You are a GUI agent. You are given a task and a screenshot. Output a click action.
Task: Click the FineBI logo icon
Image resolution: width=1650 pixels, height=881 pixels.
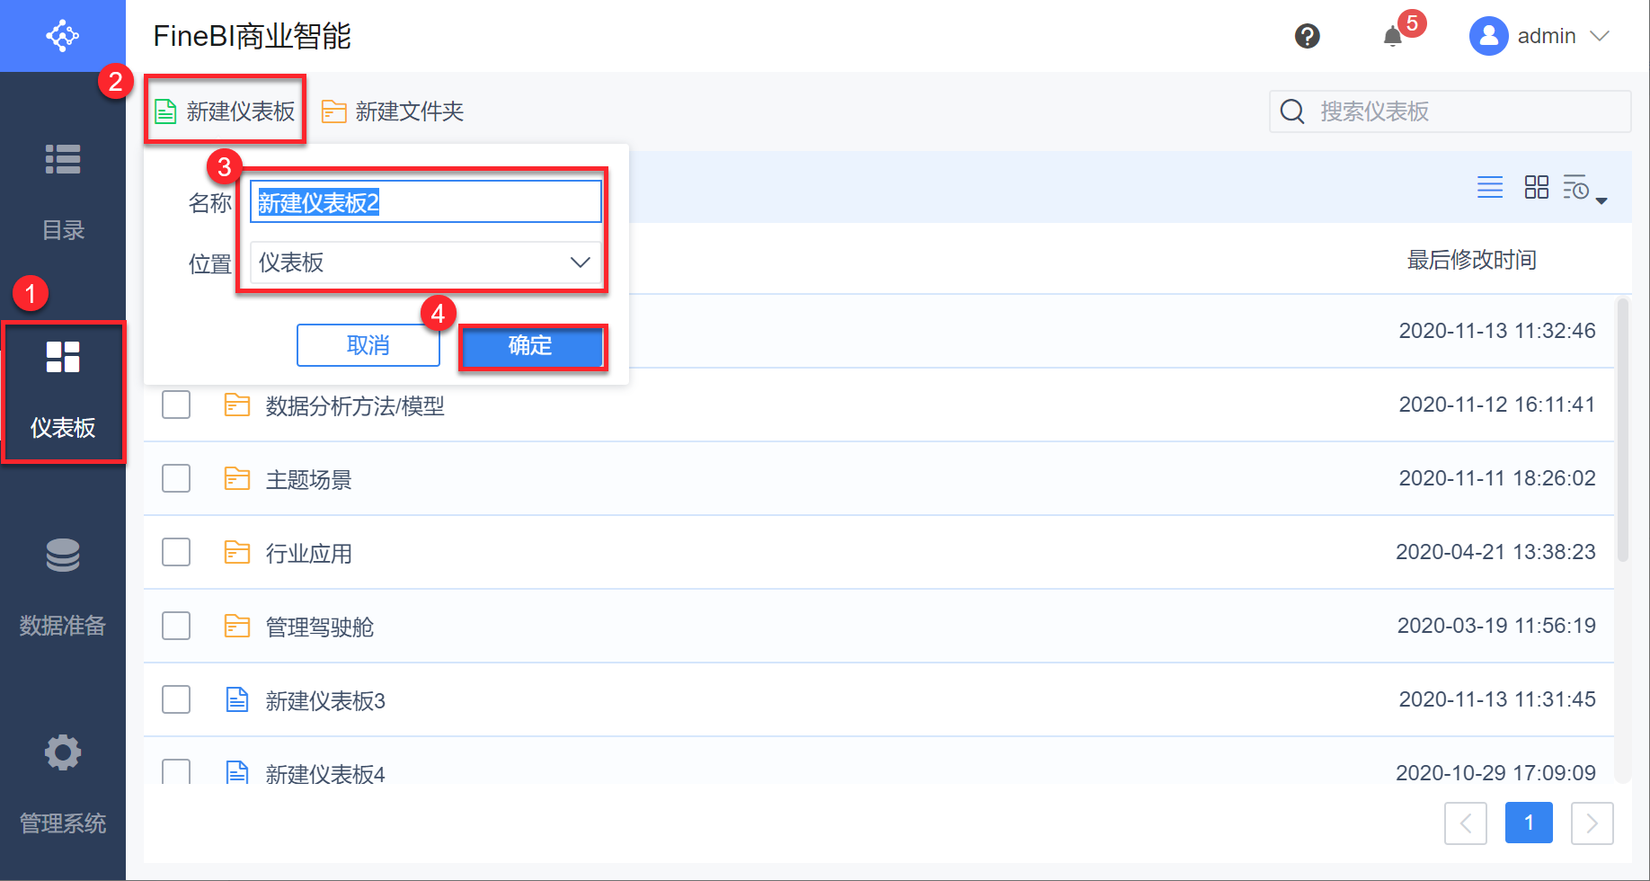63,36
